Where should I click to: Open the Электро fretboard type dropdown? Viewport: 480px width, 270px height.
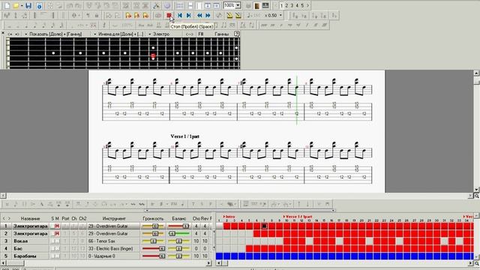[159, 34]
